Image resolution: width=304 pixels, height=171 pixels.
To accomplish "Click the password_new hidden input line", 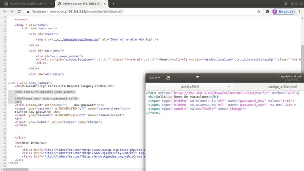I will pyautogui.click(x=221, y=101).
